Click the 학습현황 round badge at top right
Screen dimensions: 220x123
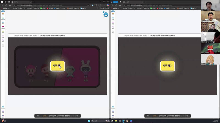pyautogui.click(x=106, y=14)
